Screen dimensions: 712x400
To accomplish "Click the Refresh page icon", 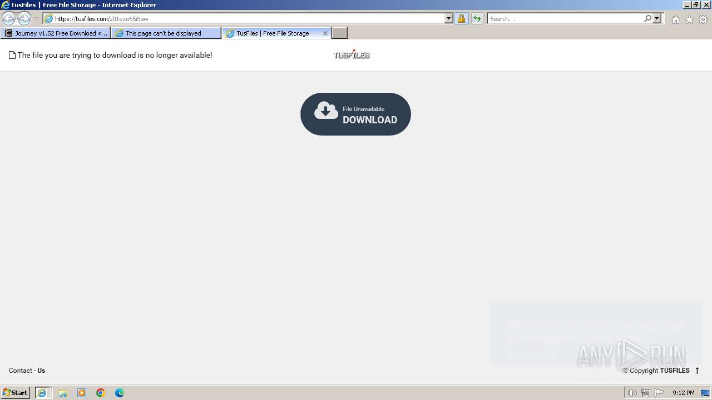I will (477, 18).
